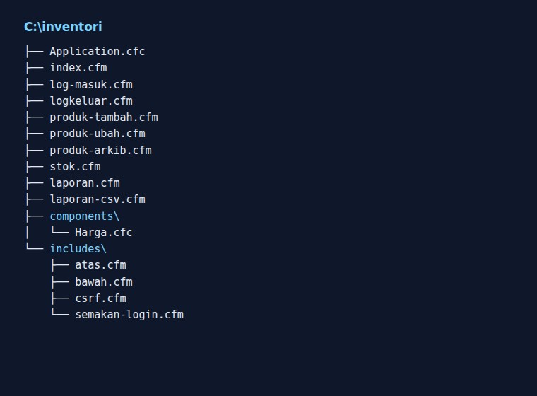537x396 pixels.
Task: Collapse the includes\ folder
Action: [78, 249]
